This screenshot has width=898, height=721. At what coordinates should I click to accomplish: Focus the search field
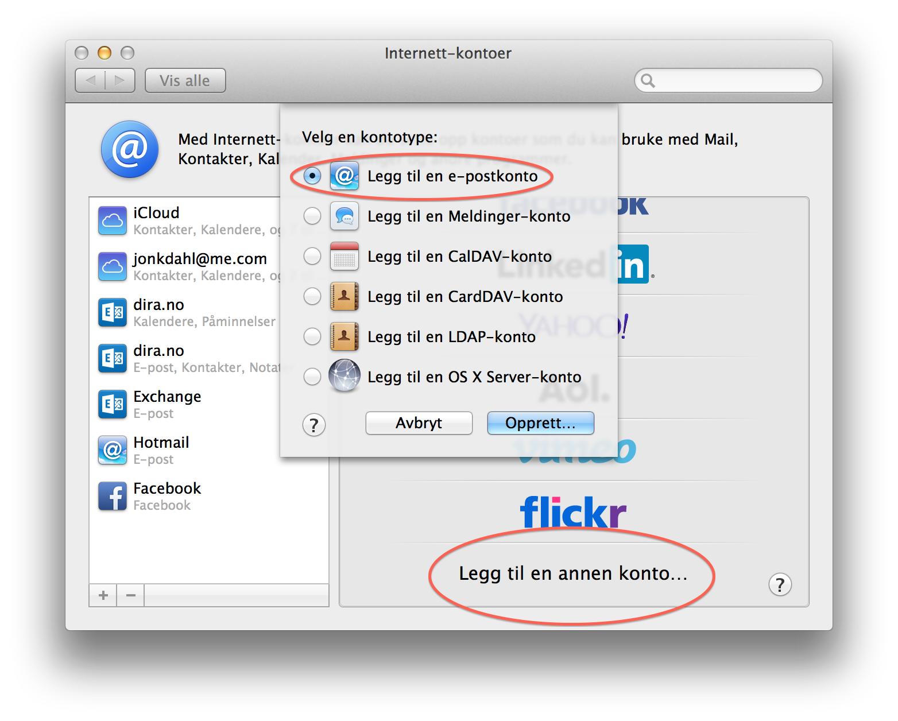[728, 80]
